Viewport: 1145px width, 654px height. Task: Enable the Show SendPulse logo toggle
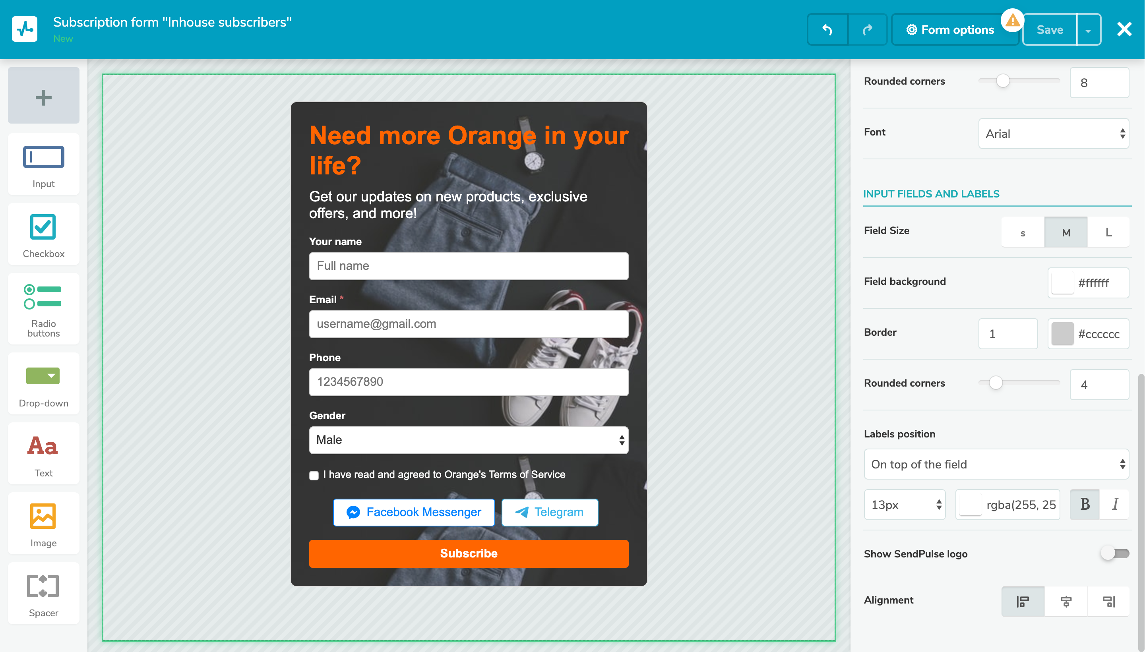1116,553
